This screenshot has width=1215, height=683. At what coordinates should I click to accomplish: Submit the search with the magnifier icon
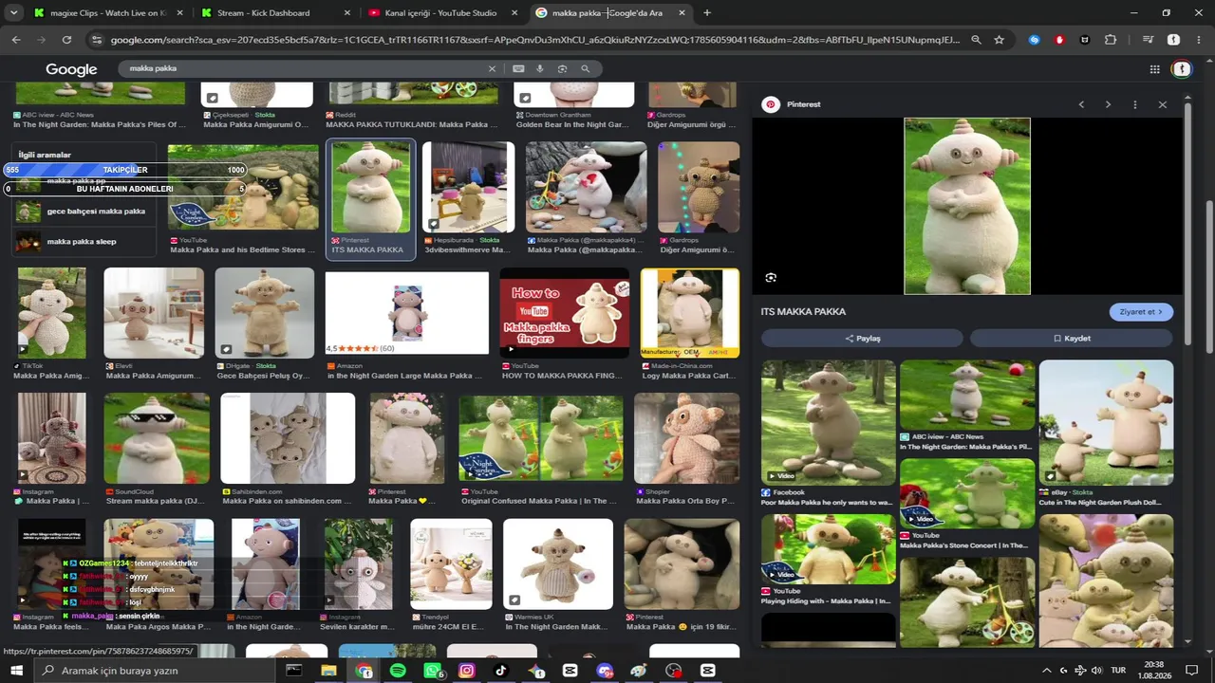tap(586, 69)
